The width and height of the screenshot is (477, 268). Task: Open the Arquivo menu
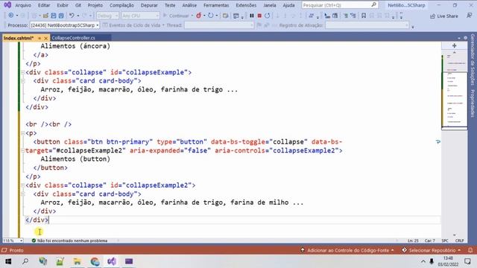tap(23, 5)
